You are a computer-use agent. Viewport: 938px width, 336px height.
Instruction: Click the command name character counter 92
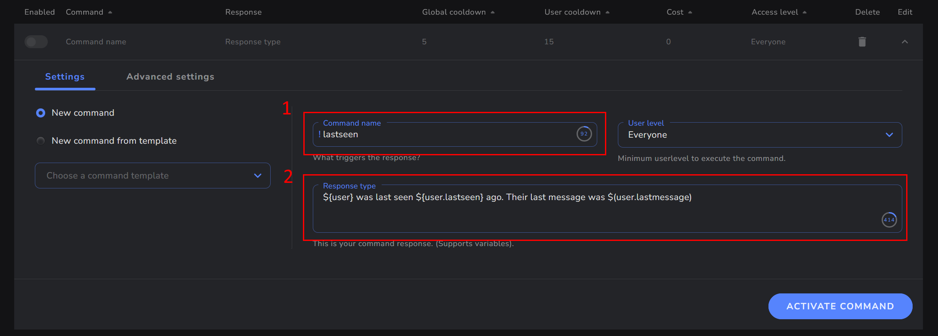tap(584, 134)
